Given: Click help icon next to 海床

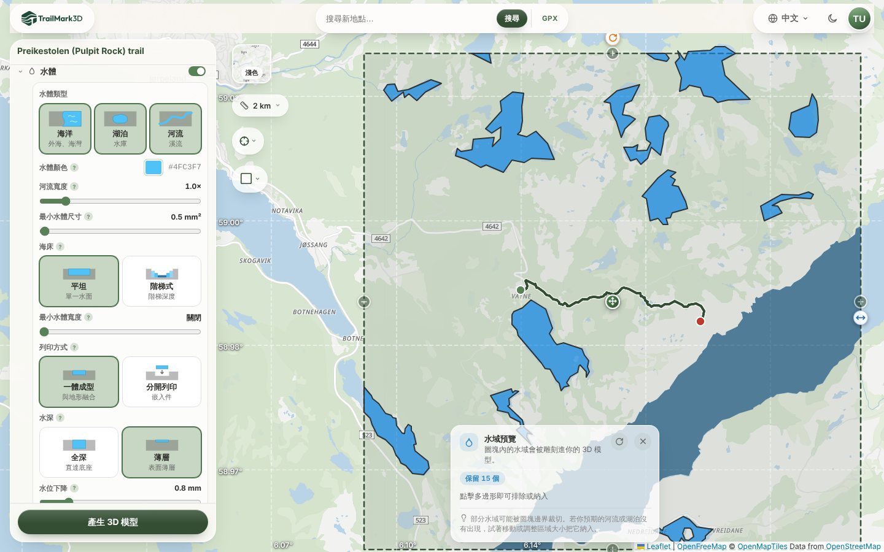Looking at the screenshot, I should [x=60, y=247].
